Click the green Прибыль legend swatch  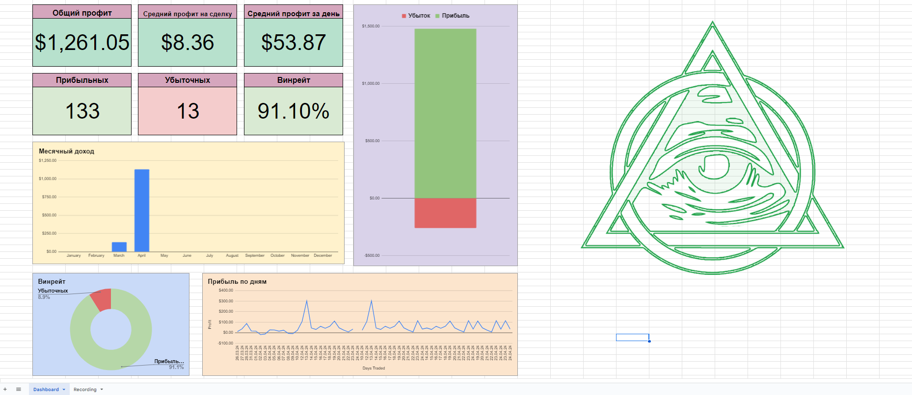(x=437, y=16)
